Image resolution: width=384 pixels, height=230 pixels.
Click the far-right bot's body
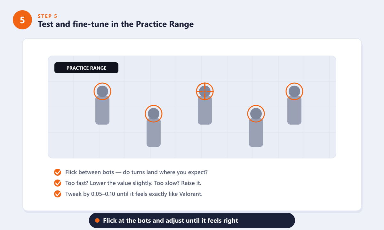pos(294,110)
